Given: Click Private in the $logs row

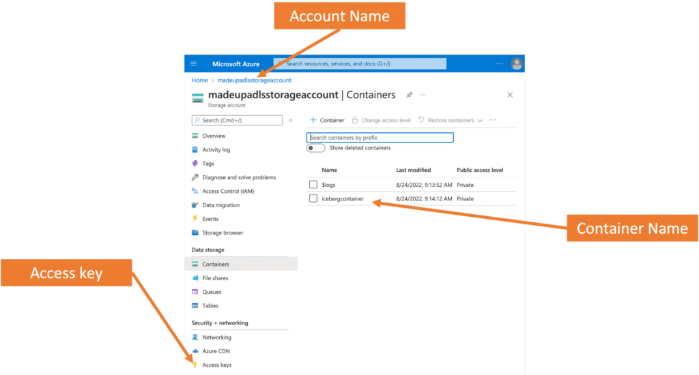Looking at the screenshot, I should 465,185.
